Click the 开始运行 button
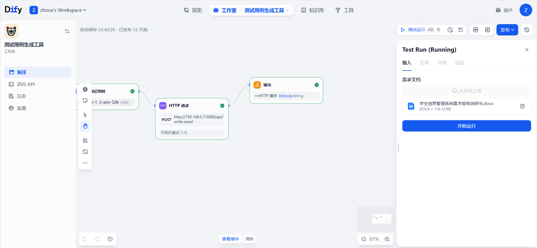The image size is (537, 248). 466,126
